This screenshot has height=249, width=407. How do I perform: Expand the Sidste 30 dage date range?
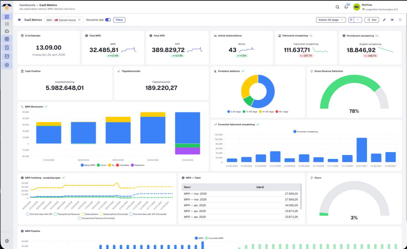pyautogui.click(x=331, y=20)
